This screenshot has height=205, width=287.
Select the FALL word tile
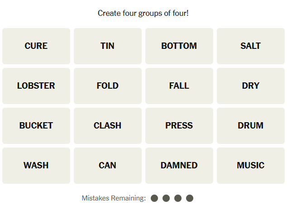(x=179, y=86)
